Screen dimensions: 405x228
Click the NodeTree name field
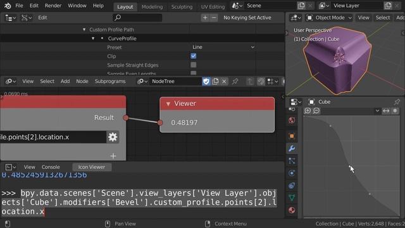point(176,82)
